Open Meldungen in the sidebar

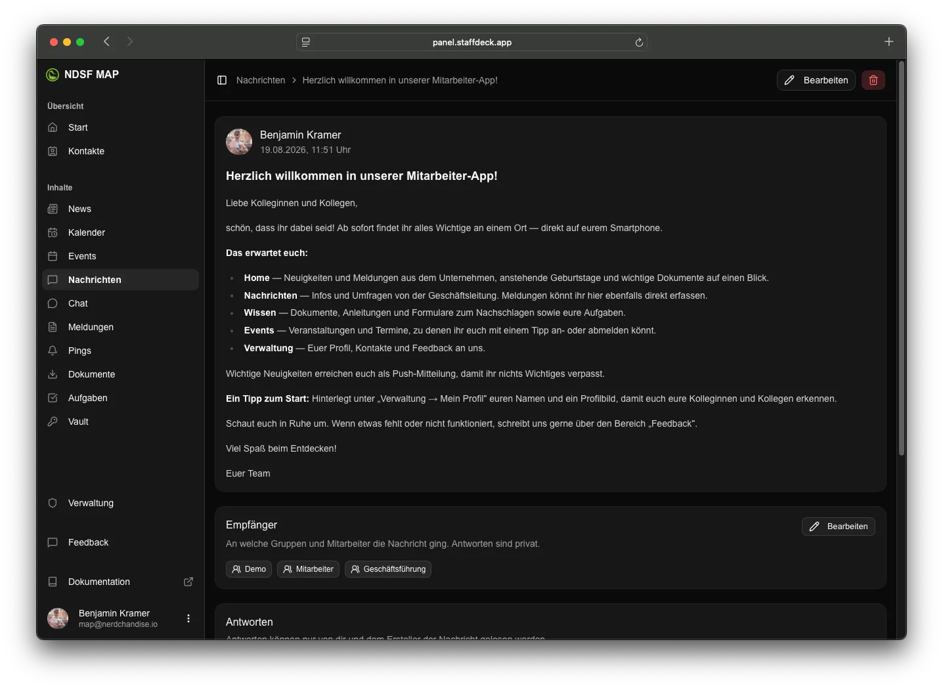tap(121, 327)
